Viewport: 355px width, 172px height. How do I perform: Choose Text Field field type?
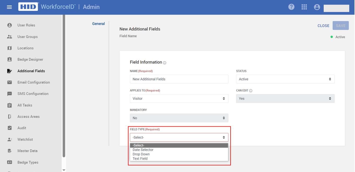click(x=179, y=159)
